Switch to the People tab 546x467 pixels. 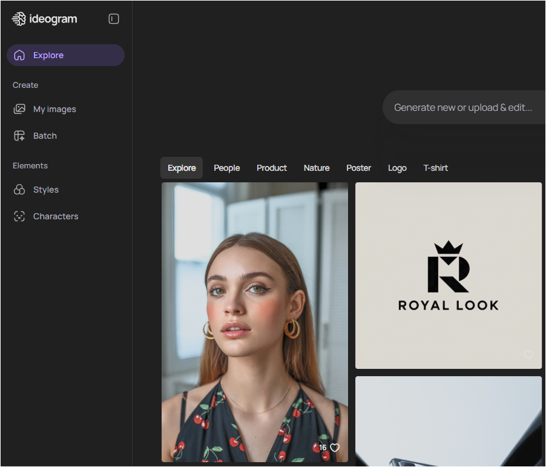[x=227, y=168]
